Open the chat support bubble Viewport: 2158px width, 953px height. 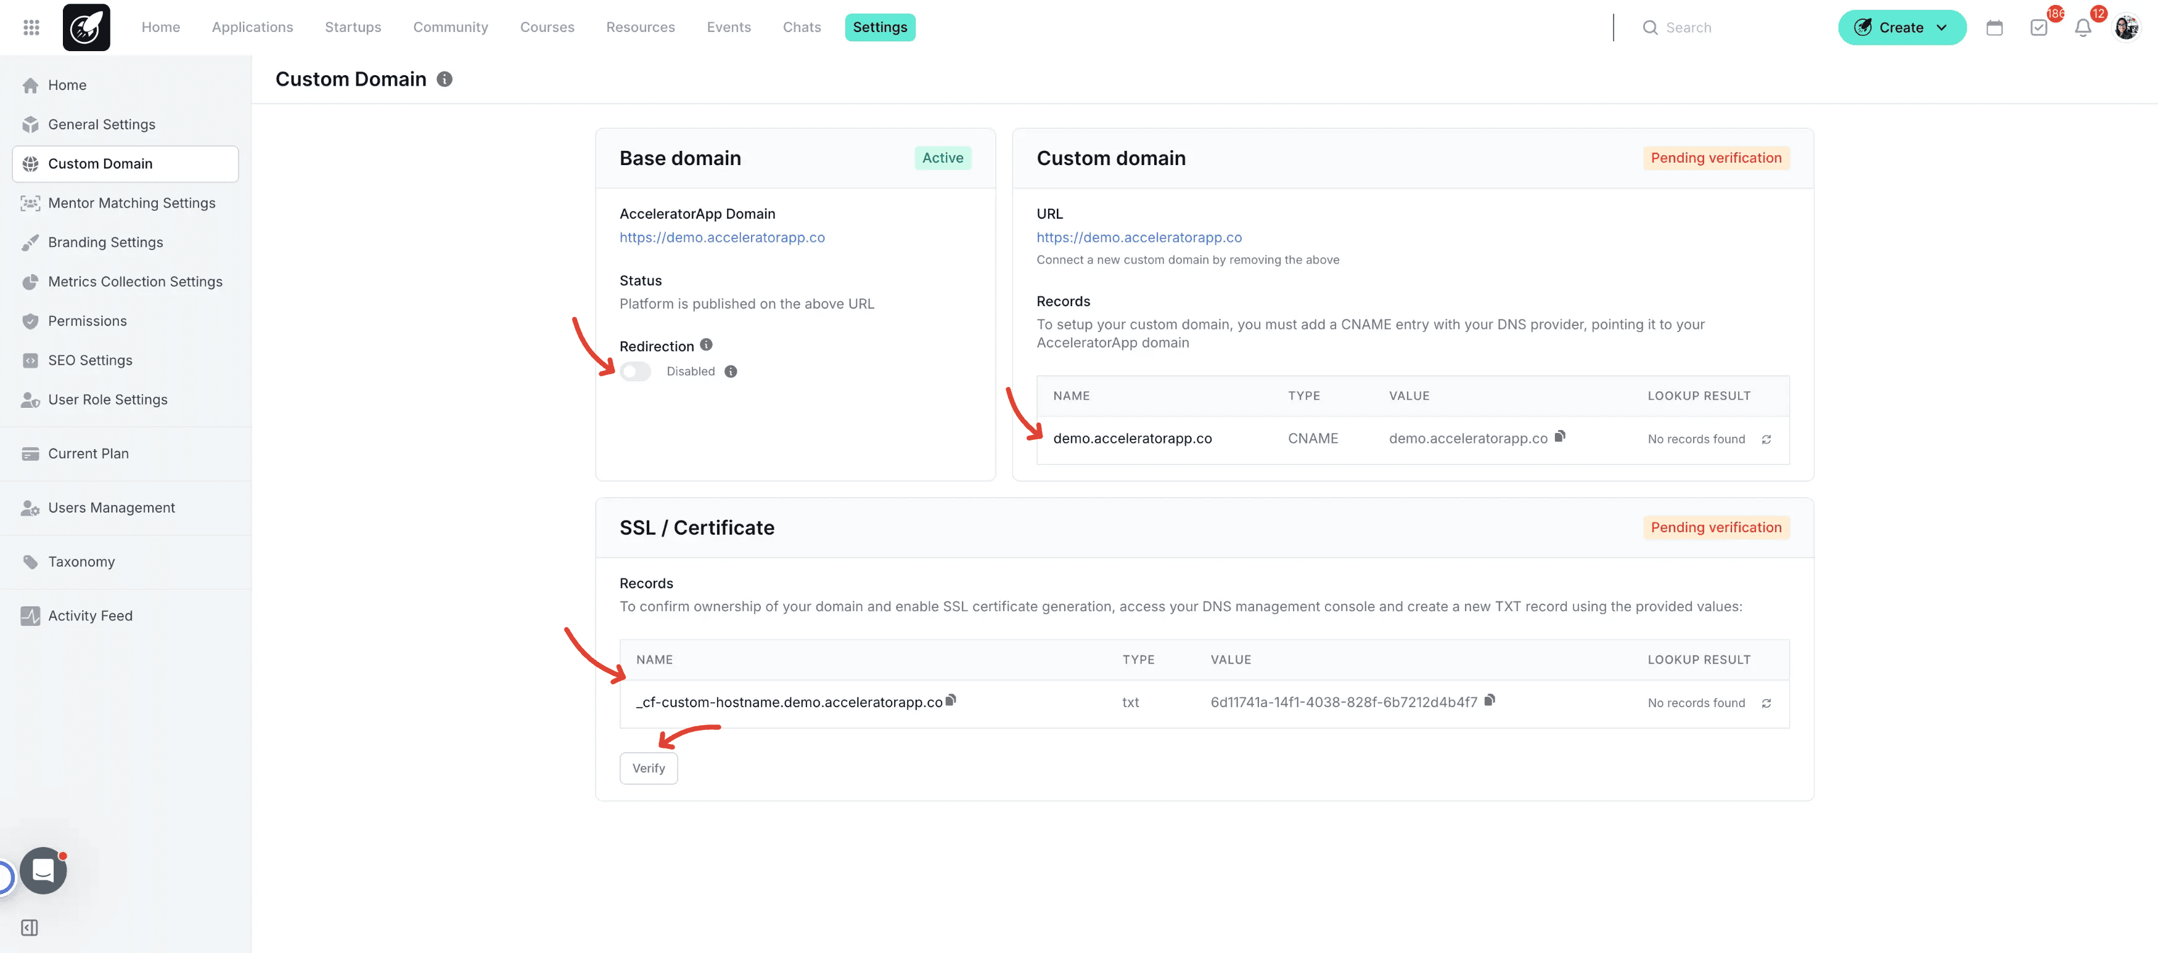tap(44, 870)
